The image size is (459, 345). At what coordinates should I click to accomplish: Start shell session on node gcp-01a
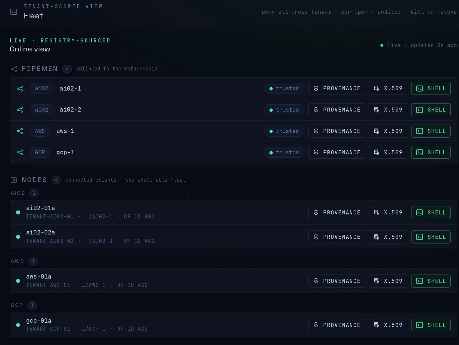pos(431,325)
